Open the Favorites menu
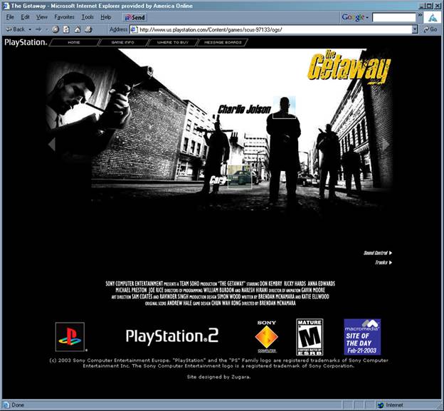Viewport: 444px width, 411px height. tap(64, 17)
